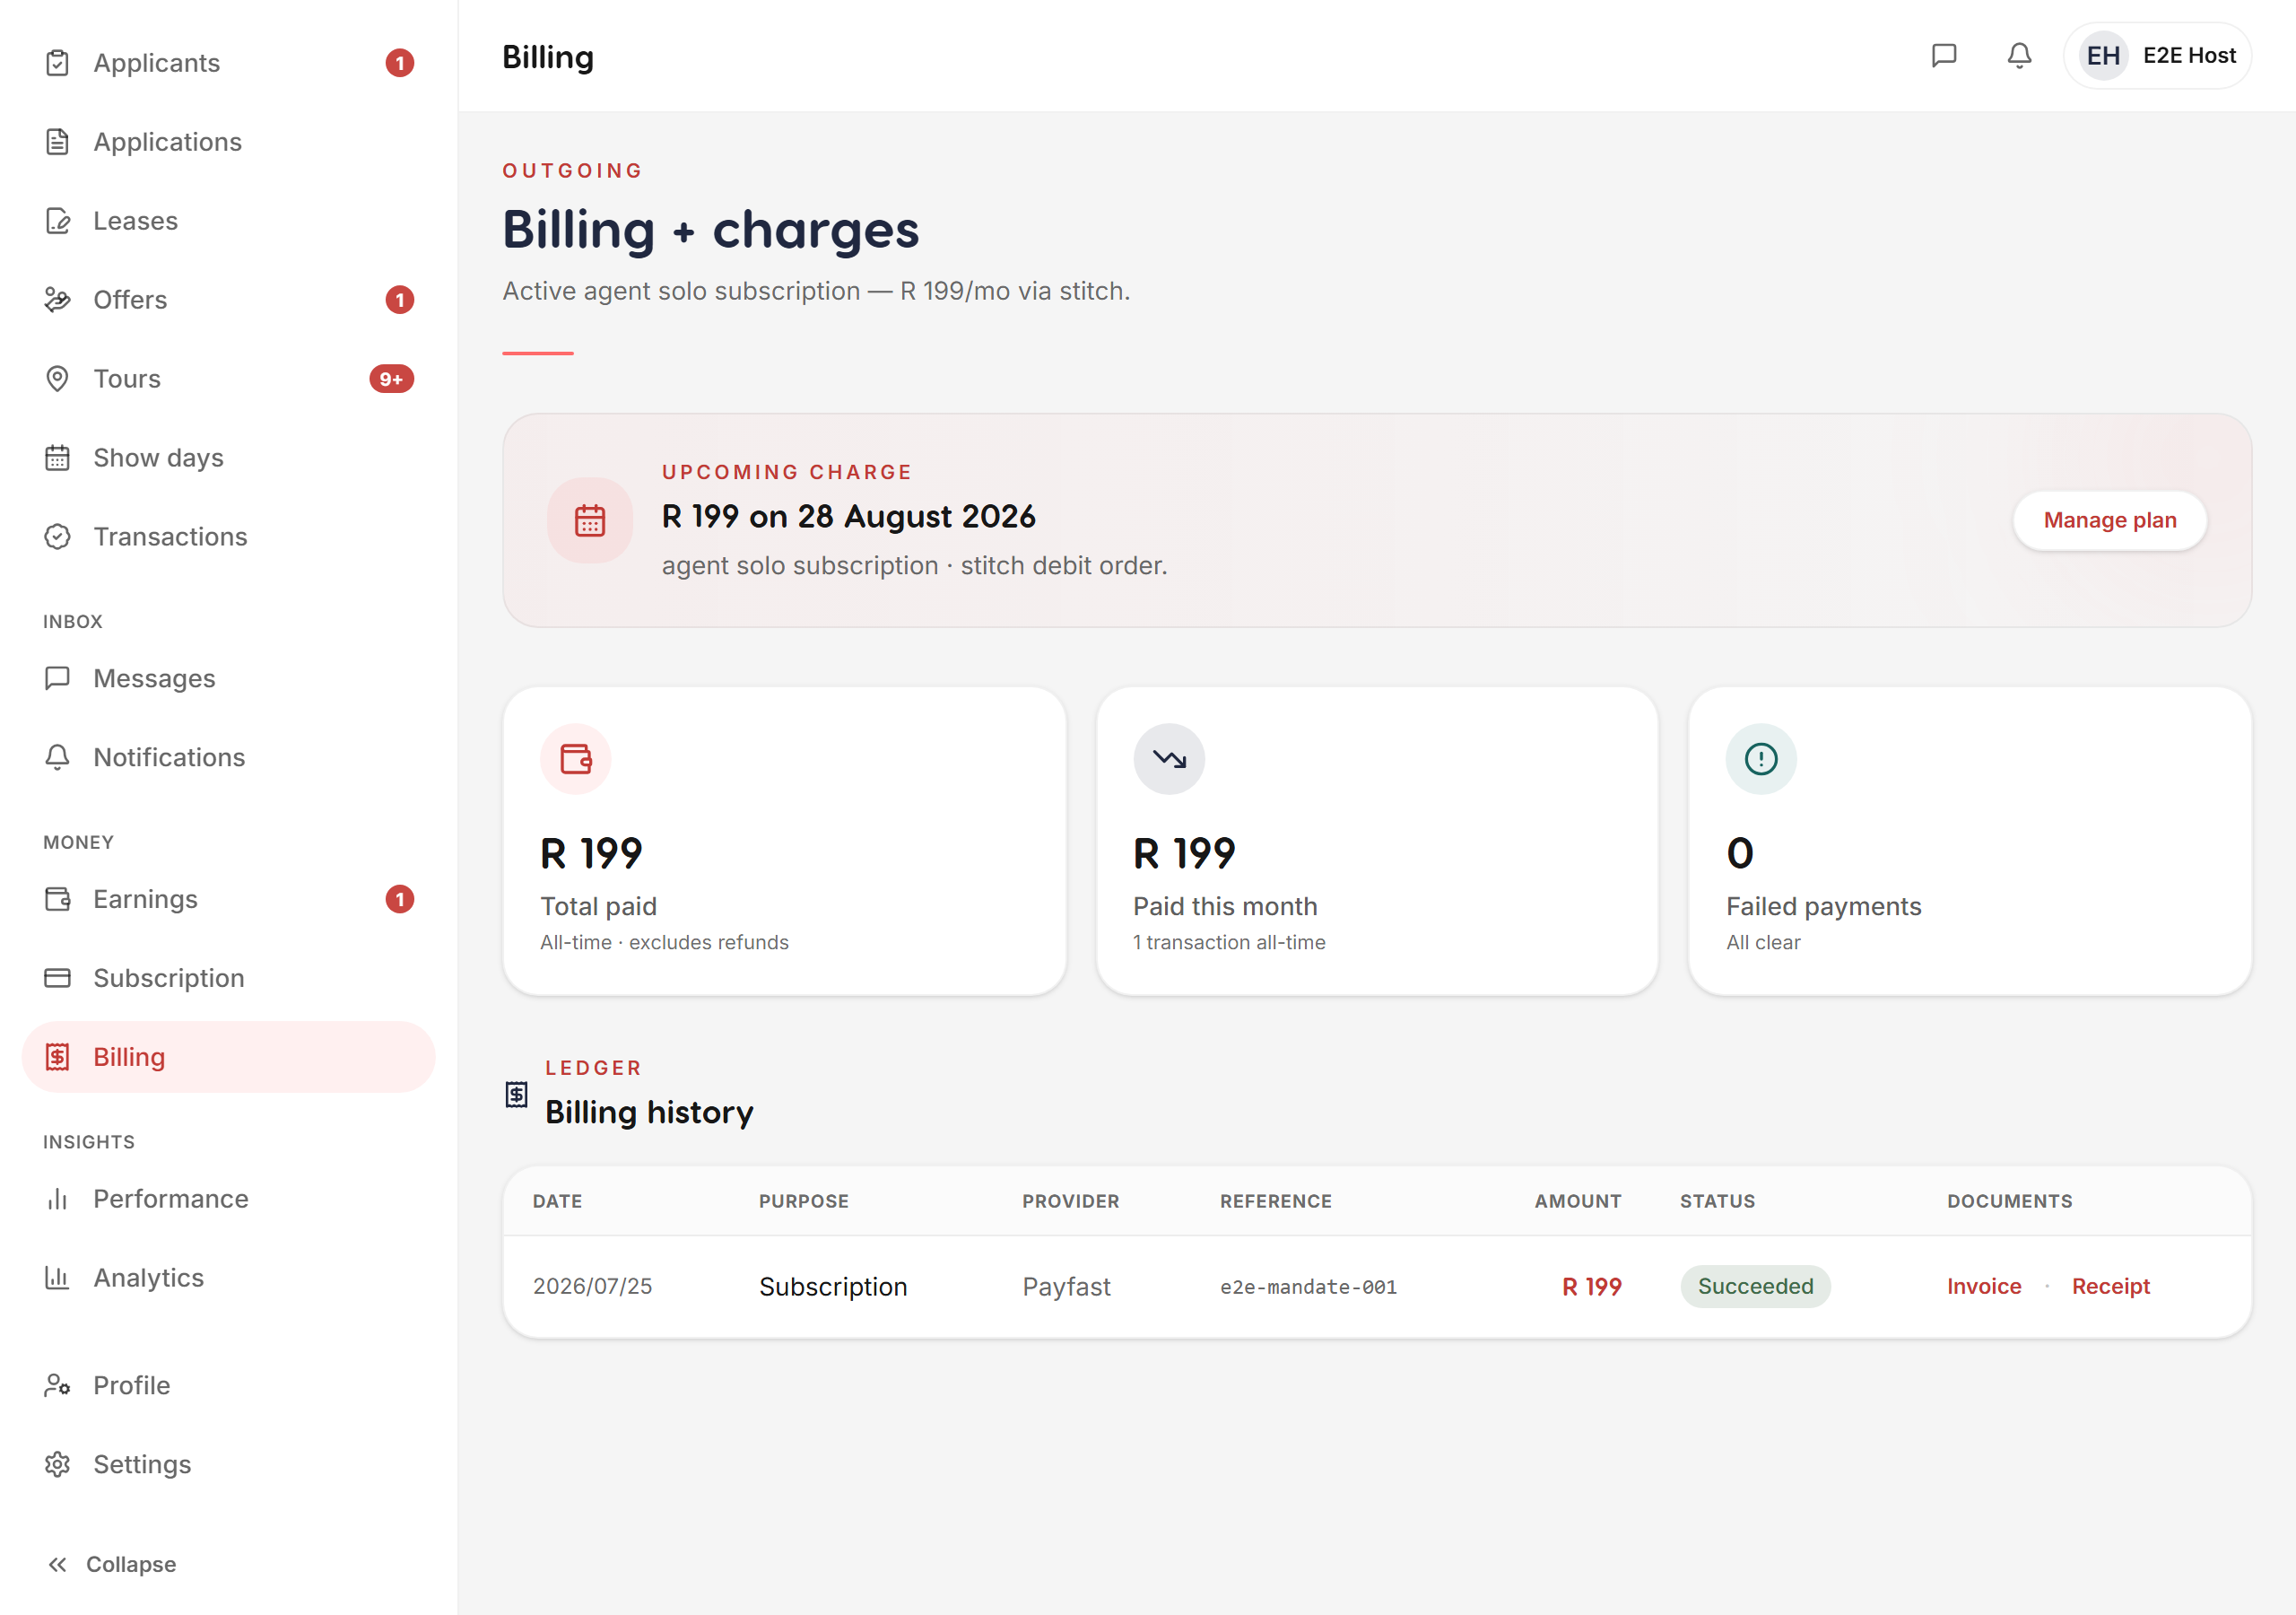This screenshot has width=2296, height=1615.
Task: Click the DATE column header
Action: point(557,1201)
